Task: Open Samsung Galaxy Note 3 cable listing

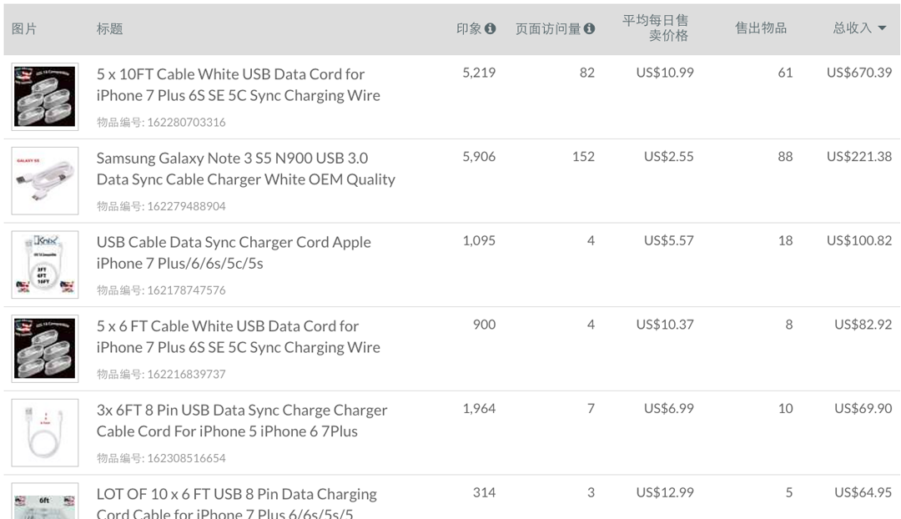Action: (x=246, y=169)
